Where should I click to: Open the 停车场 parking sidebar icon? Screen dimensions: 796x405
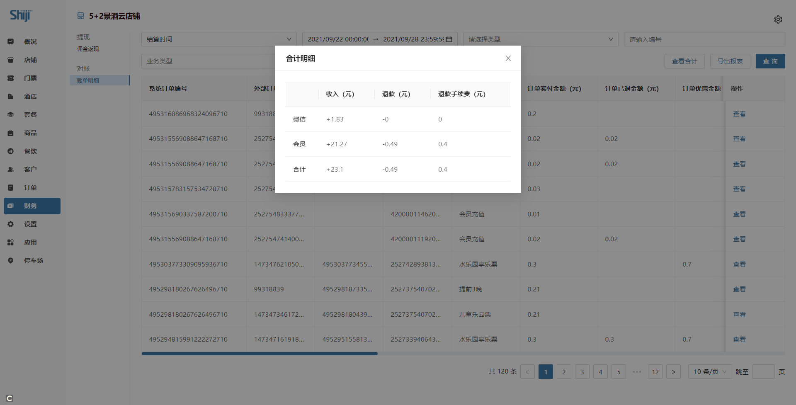click(11, 261)
